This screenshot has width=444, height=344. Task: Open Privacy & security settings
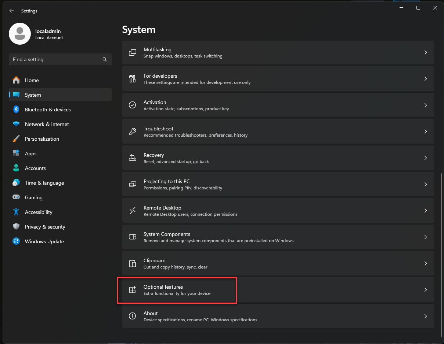(x=45, y=227)
